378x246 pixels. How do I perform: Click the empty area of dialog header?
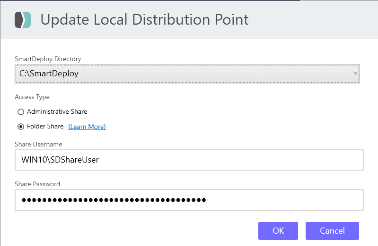pos(312,19)
